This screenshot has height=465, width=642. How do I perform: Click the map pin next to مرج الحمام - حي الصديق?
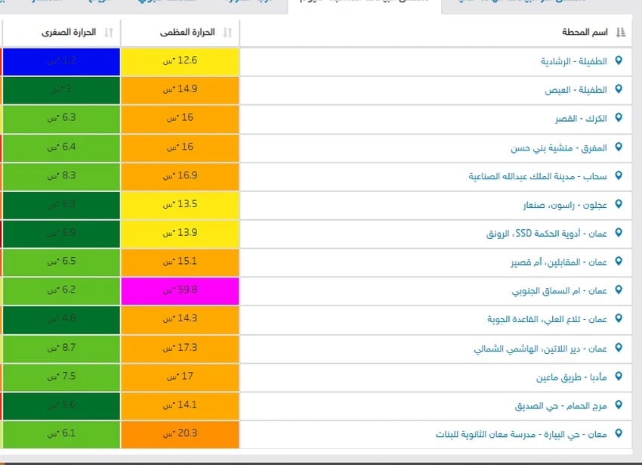point(619,404)
